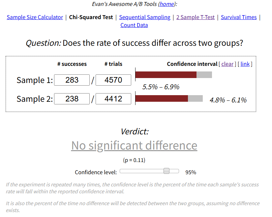Click the No significant difference verdict
Image resolution: width=272 pixels, height=217 pixels.
[x=134, y=145]
